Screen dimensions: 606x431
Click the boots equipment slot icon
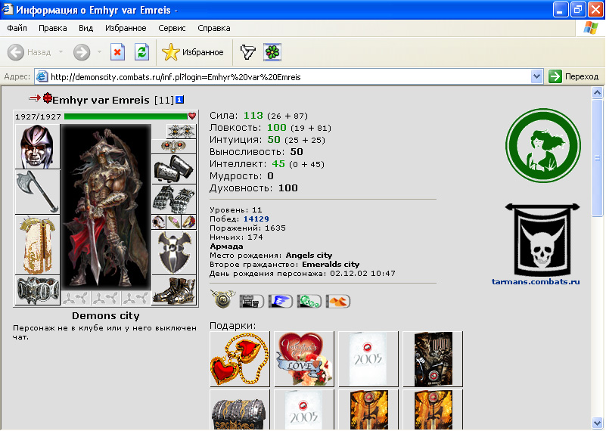point(174,290)
